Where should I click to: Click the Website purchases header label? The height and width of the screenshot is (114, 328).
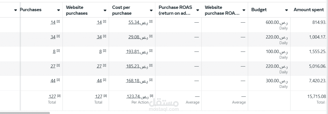click(x=77, y=10)
